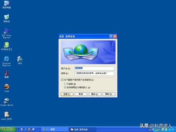Open the Recycle Bin (回收站) icon
The height and width of the screenshot is (132, 176).
click(x=6, y=18)
